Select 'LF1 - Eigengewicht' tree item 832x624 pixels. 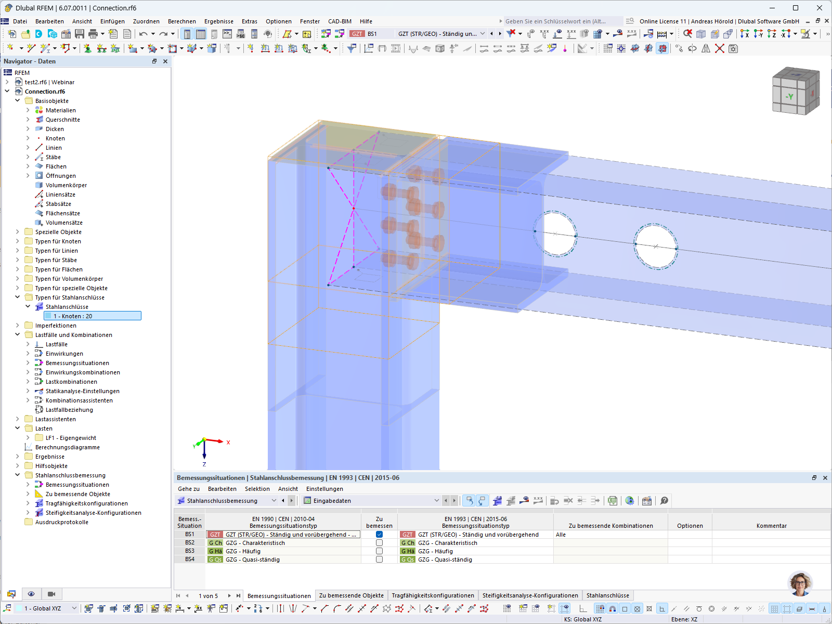click(71, 438)
